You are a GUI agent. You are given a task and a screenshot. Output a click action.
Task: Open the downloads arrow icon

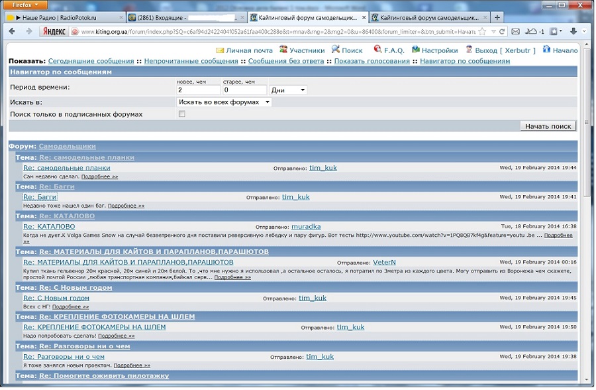pyautogui.click(x=573, y=31)
